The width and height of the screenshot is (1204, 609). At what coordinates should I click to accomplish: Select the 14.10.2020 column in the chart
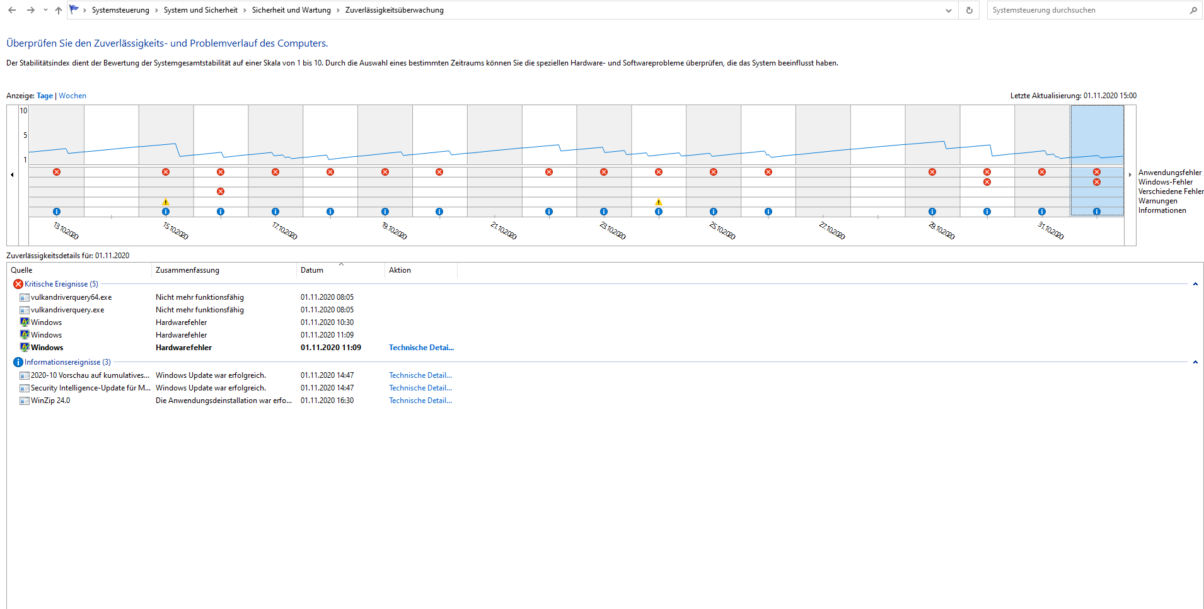(x=112, y=161)
